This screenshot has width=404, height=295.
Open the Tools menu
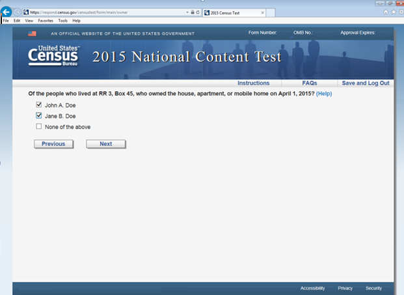pyautogui.click(x=62, y=21)
